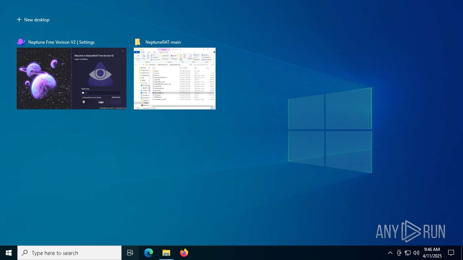Image resolution: width=463 pixels, height=260 pixels.
Task: Open the Windows Start menu
Action: tap(9, 253)
